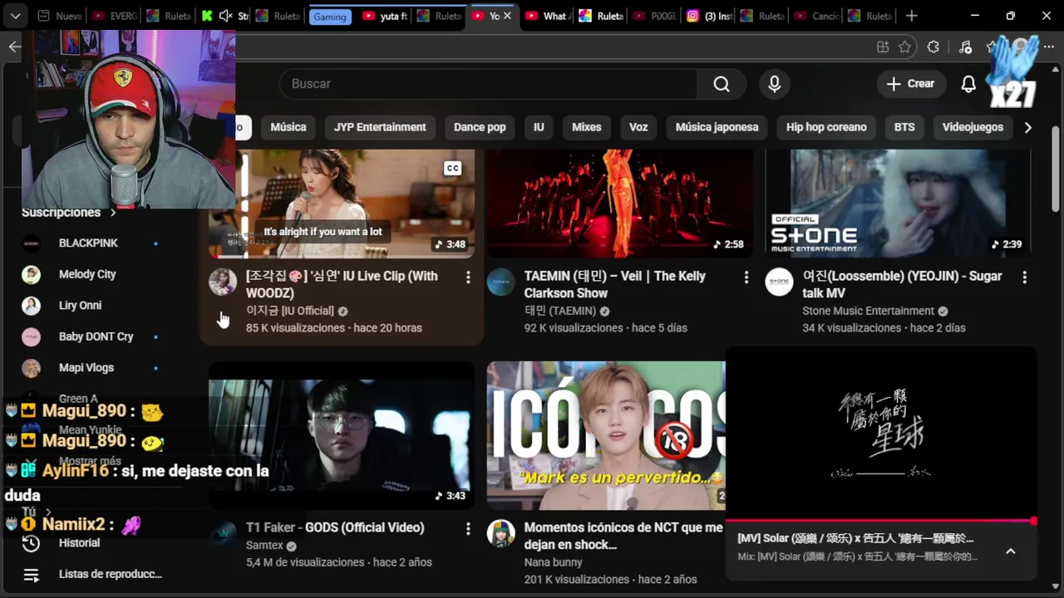Click the split-screen icon left of favorites star

tap(883, 47)
